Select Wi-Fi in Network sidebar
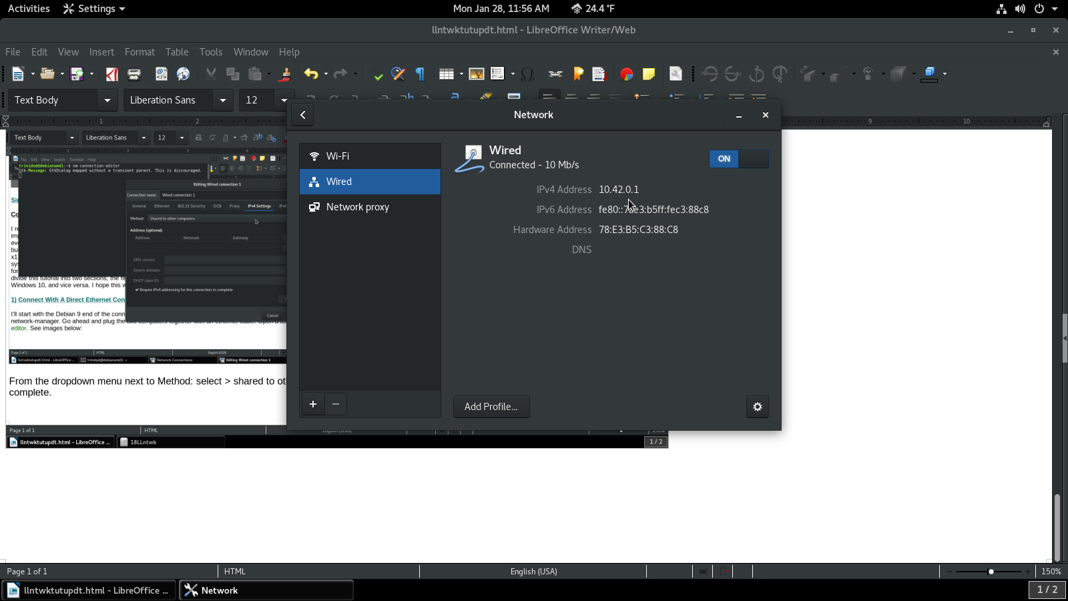This screenshot has width=1068, height=601. 370,156
